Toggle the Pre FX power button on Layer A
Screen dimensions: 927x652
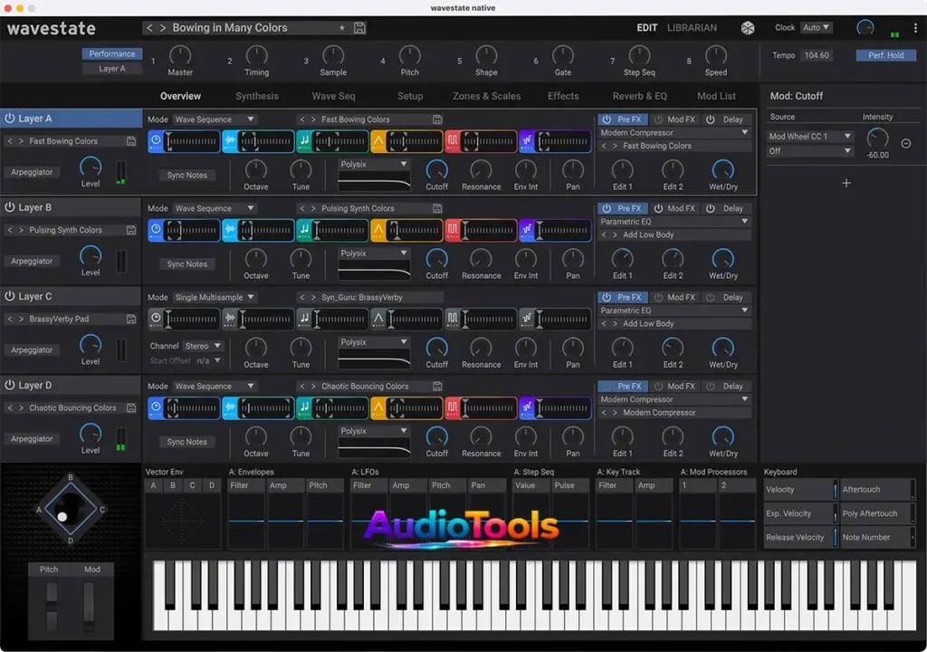pos(606,119)
